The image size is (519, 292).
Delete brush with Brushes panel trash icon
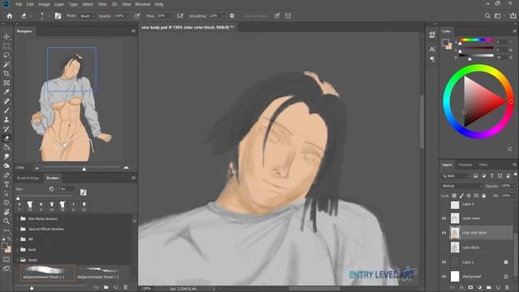(126, 287)
